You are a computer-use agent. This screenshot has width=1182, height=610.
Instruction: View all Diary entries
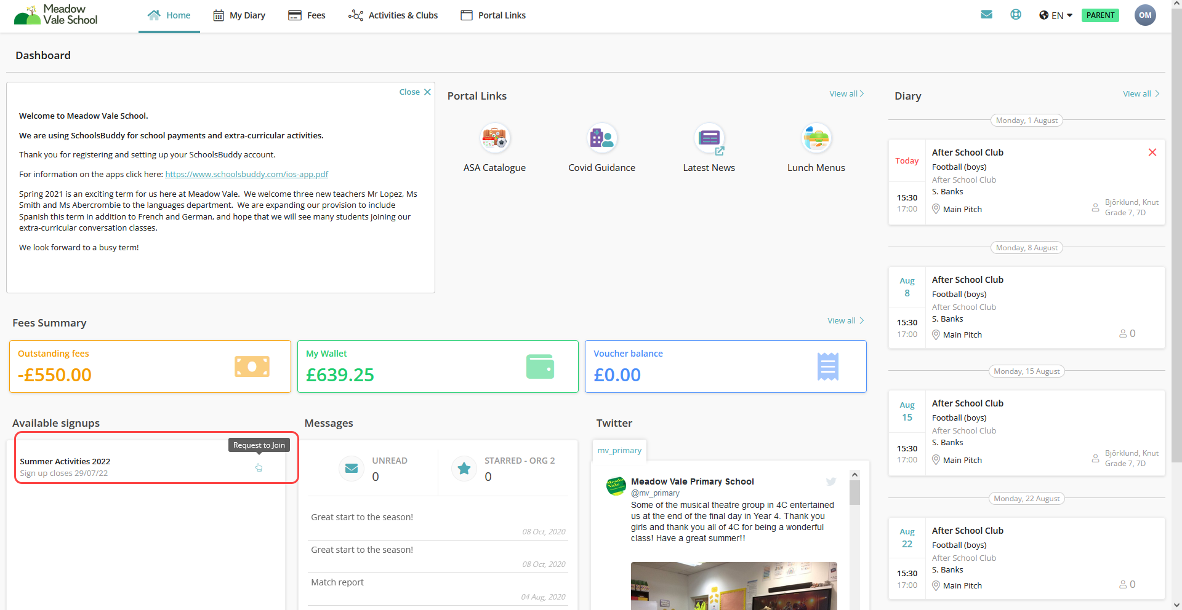(x=1141, y=94)
